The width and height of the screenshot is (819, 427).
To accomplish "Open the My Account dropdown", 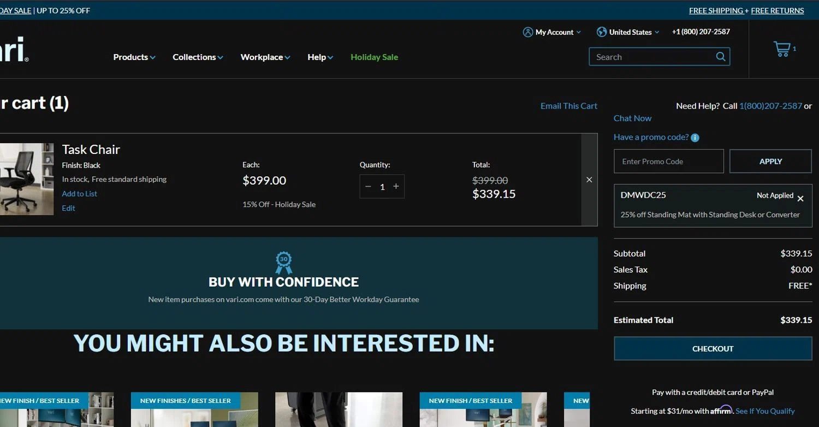I will point(552,32).
